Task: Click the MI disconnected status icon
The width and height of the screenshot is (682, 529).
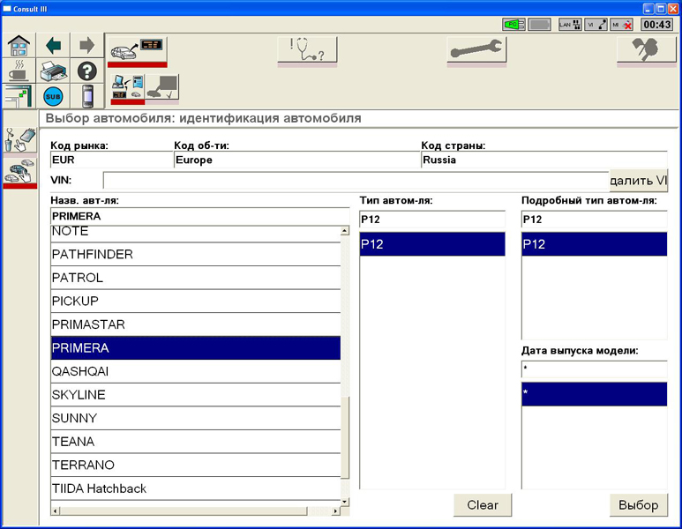Action: 621,25
